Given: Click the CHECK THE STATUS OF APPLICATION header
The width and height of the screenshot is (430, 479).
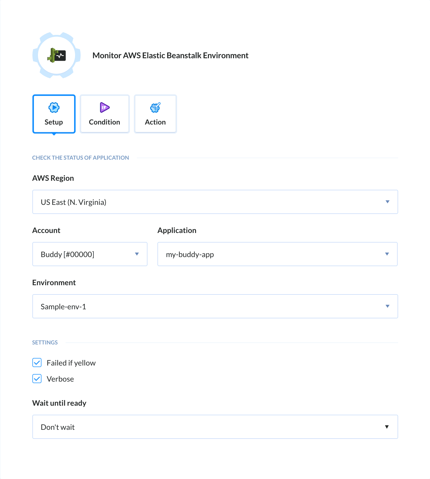Looking at the screenshot, I should (x=80, y=157).
